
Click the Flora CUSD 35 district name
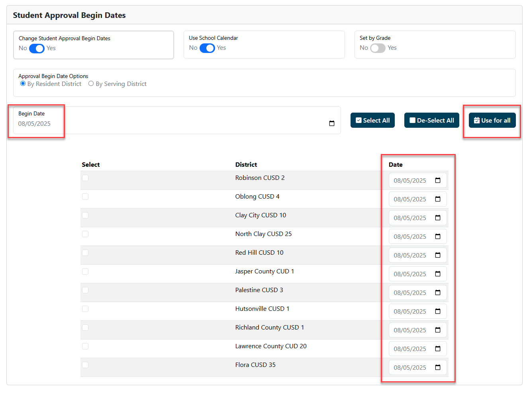click(255, 365)
